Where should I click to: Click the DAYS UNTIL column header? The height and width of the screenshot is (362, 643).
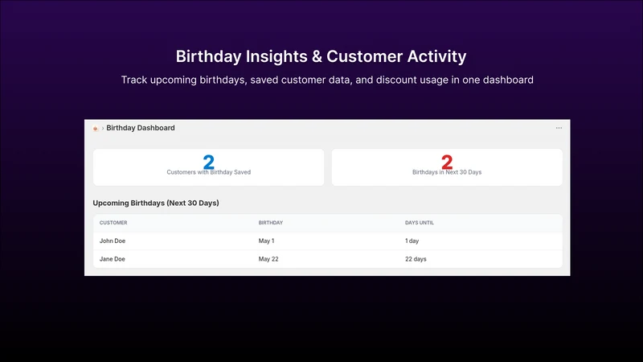420,223
